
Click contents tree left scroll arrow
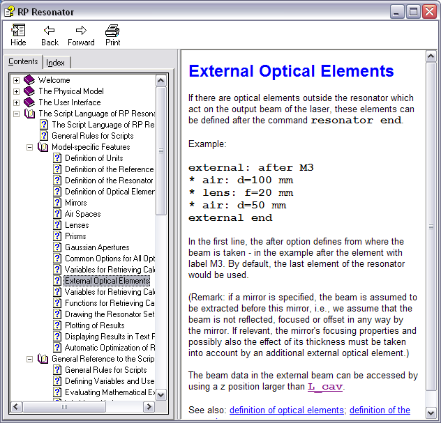[16, 406]
